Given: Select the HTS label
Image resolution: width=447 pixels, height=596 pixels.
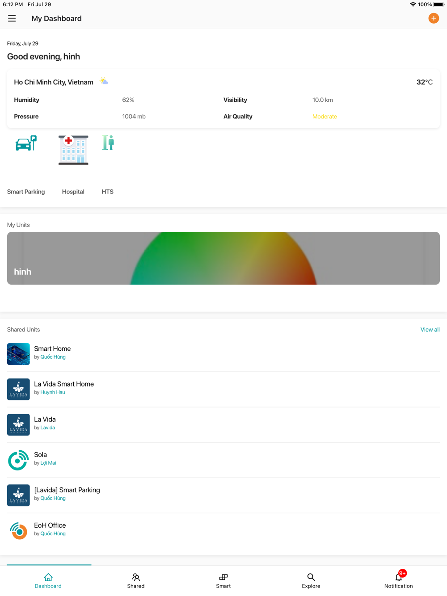Looking at the screenshot, I should 108,192.
